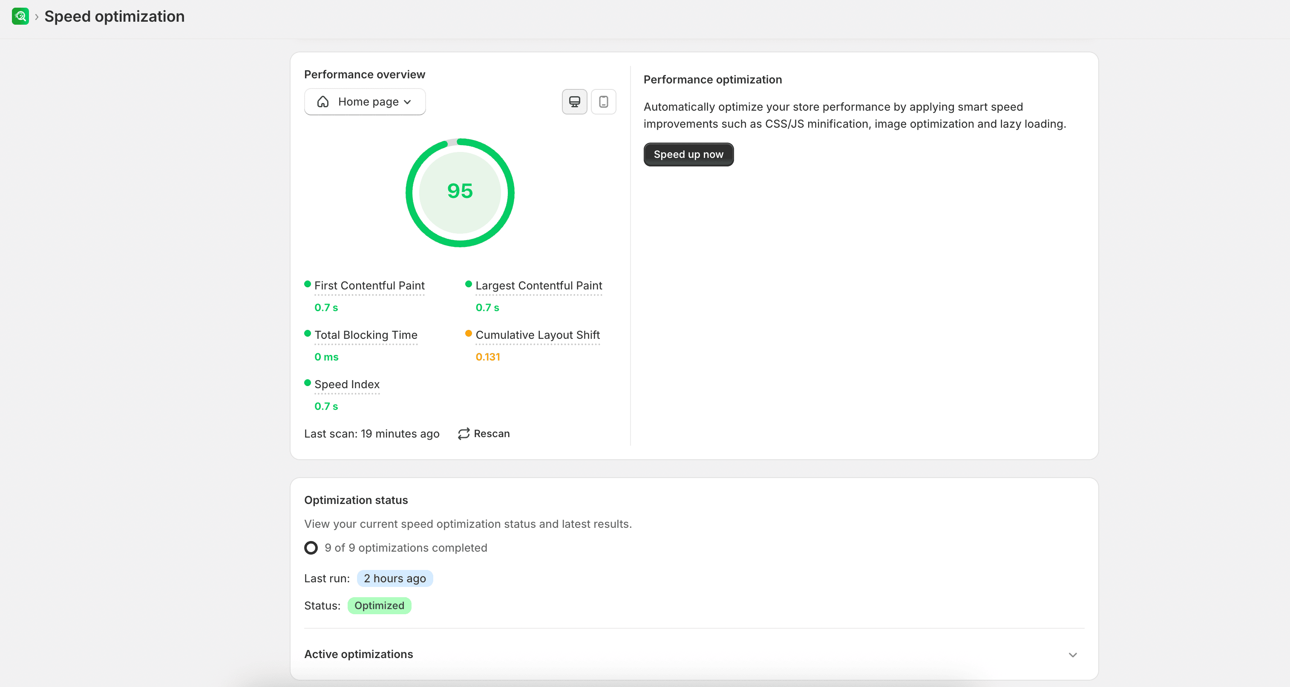The height and width of the screenshot is (687, 1290).
Task: Click the 0 ms blocking time value
Action: (326, 357)
